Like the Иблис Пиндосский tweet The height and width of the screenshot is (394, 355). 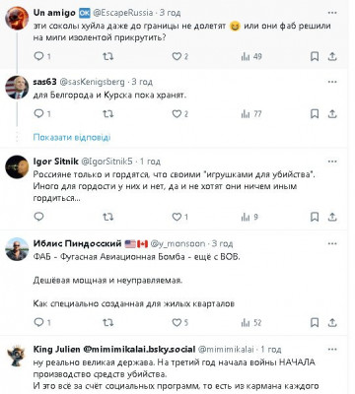coord(177,323)
